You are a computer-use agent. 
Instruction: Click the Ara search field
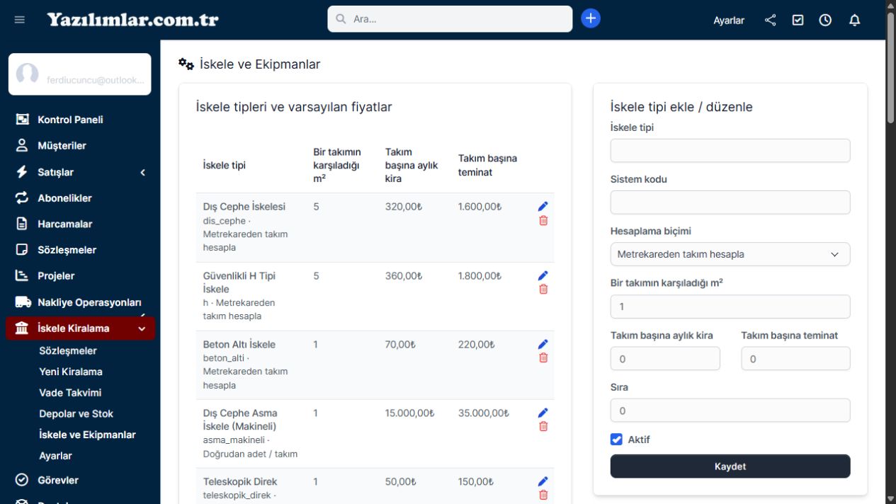[450, 19]
